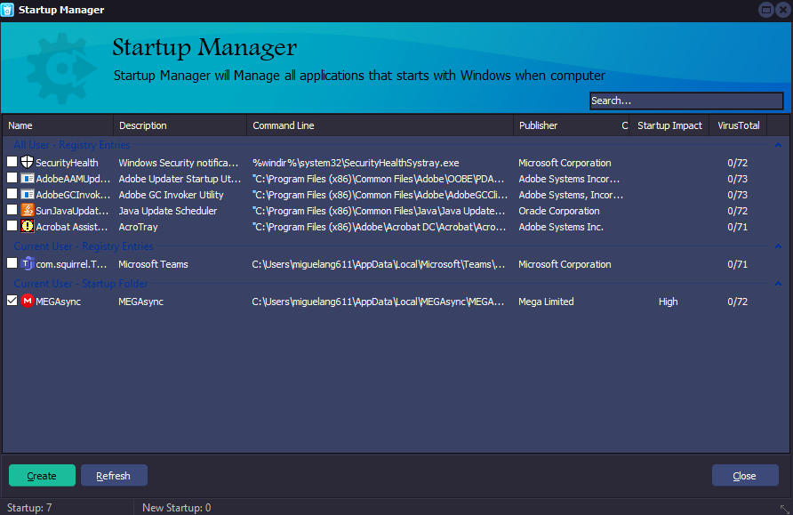Click the Refresh button
This screenshot has height=515, width=793.
(114, 476)
